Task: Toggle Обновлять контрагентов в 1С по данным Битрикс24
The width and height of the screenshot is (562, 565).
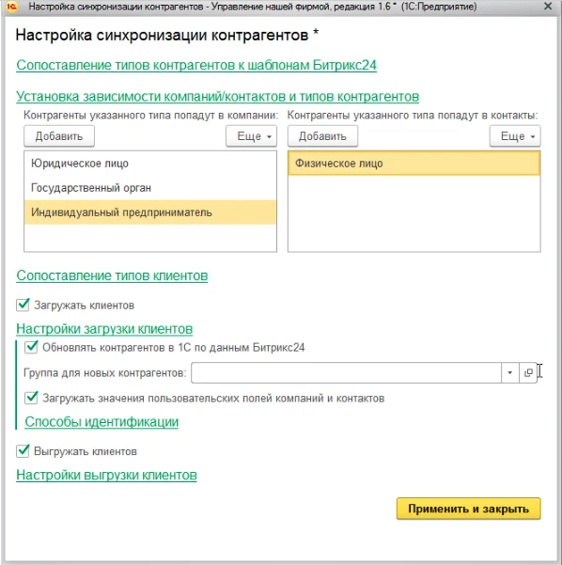Action: 31,347
